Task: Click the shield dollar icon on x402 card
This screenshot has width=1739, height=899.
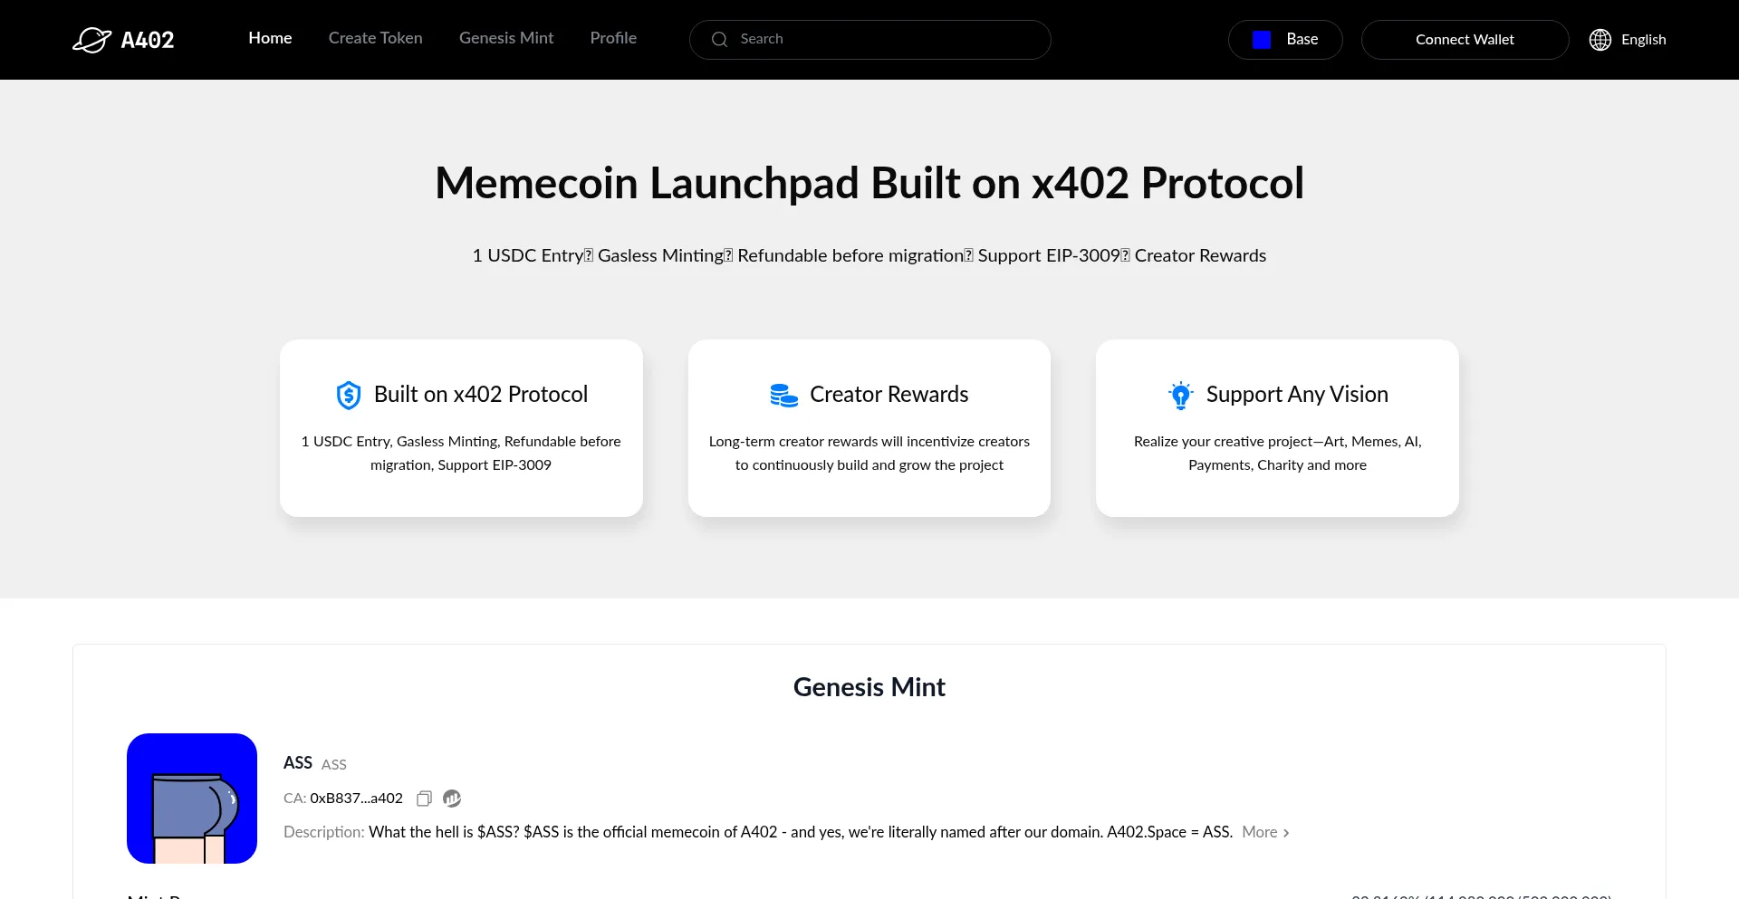Action: click(x=349, y=395)
